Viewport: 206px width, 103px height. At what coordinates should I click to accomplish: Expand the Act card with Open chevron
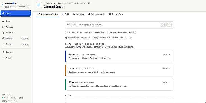coord(167,83)
